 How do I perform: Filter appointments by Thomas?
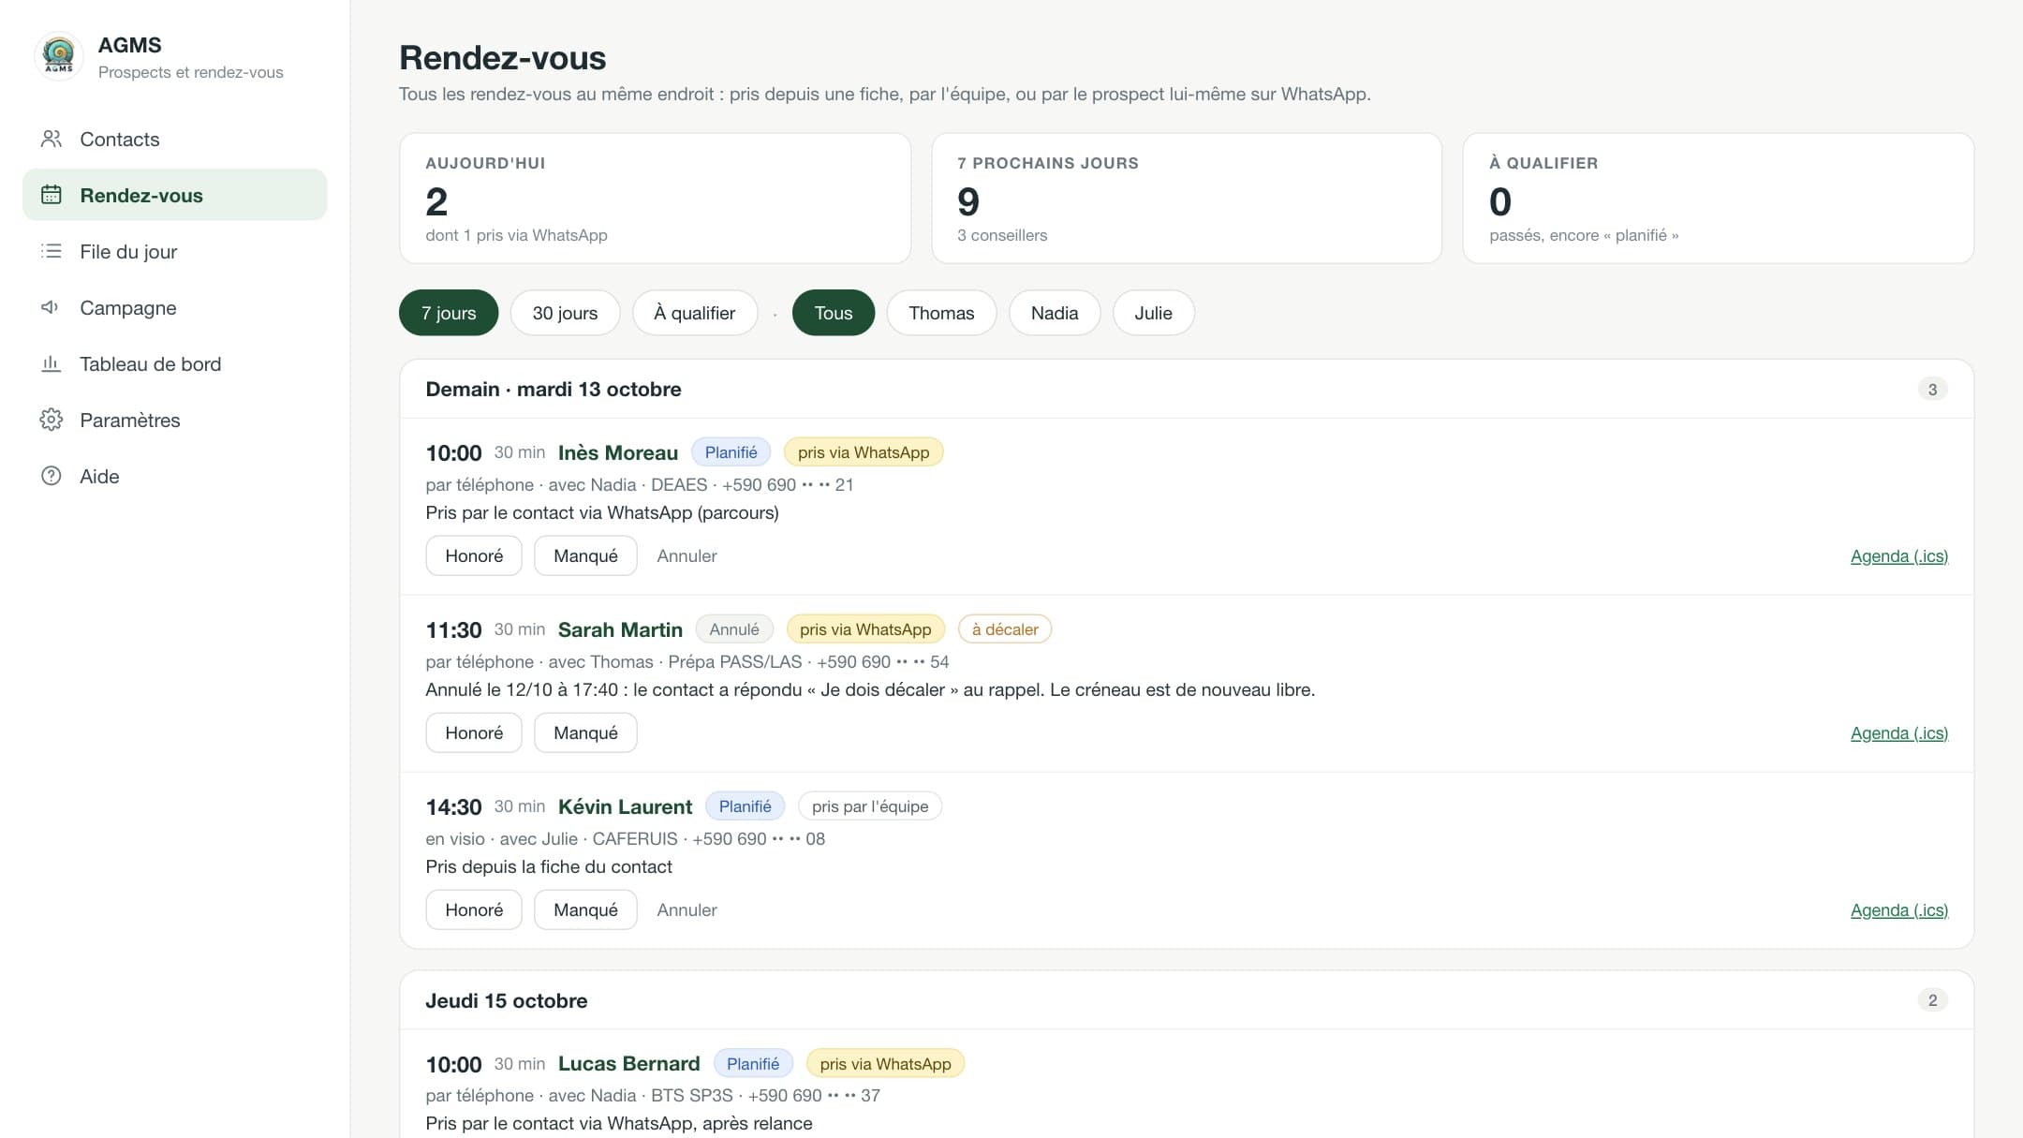(x=941, y=313)
